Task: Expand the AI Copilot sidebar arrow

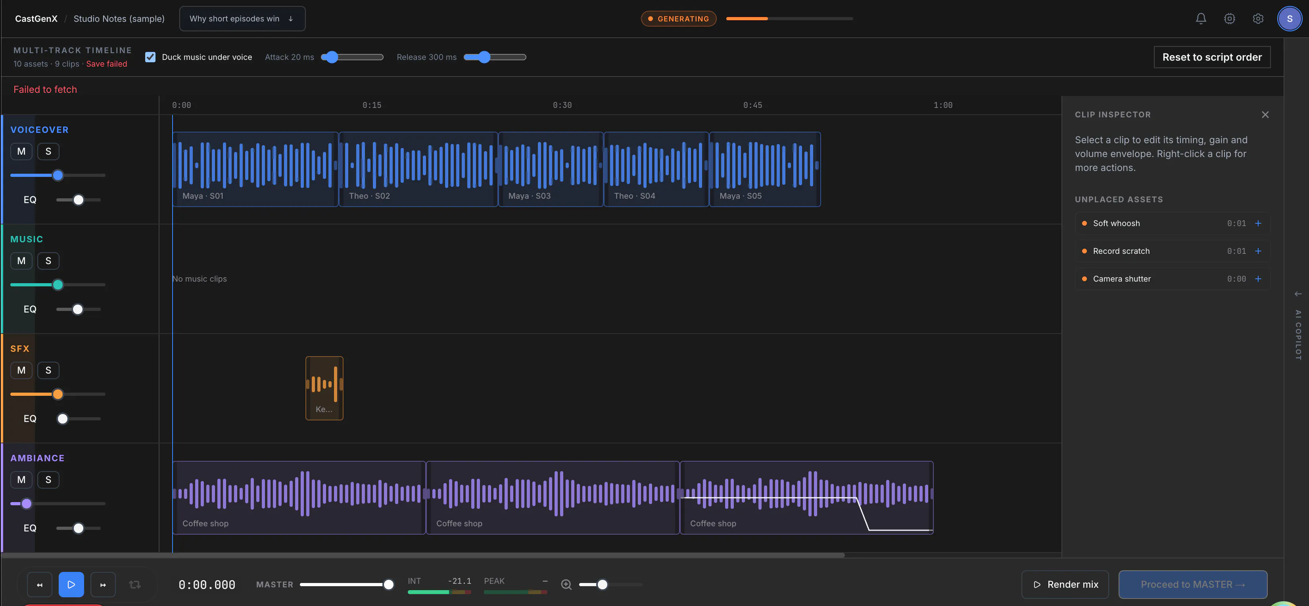Action: click(x=1298, y=294)
